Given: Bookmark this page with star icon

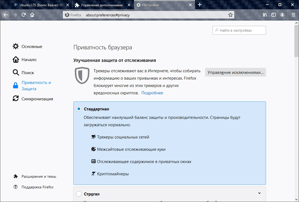Looking at the screenshot, I should [231, 15].
